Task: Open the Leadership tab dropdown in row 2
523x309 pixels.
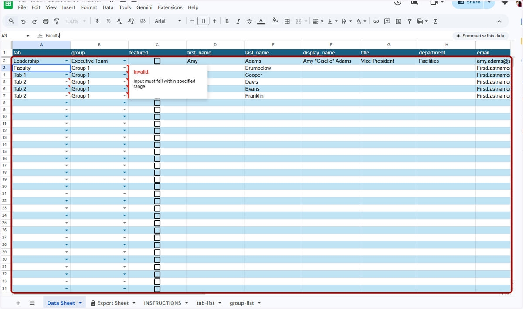Action: (x=67, y=61)
